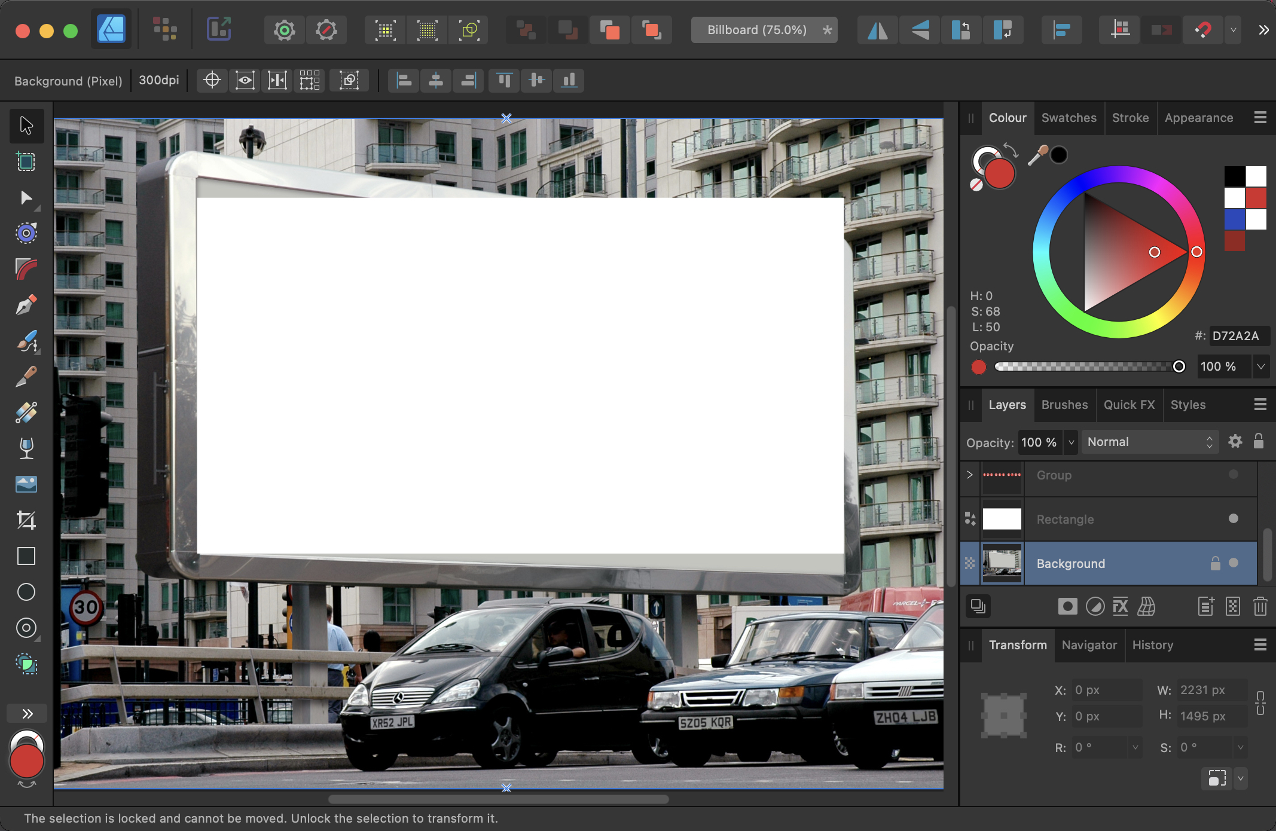
Task: Switch to Pixel Persona
Action: 165,29
